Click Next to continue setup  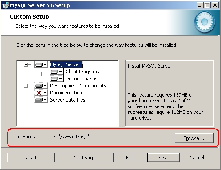[163, 158]
